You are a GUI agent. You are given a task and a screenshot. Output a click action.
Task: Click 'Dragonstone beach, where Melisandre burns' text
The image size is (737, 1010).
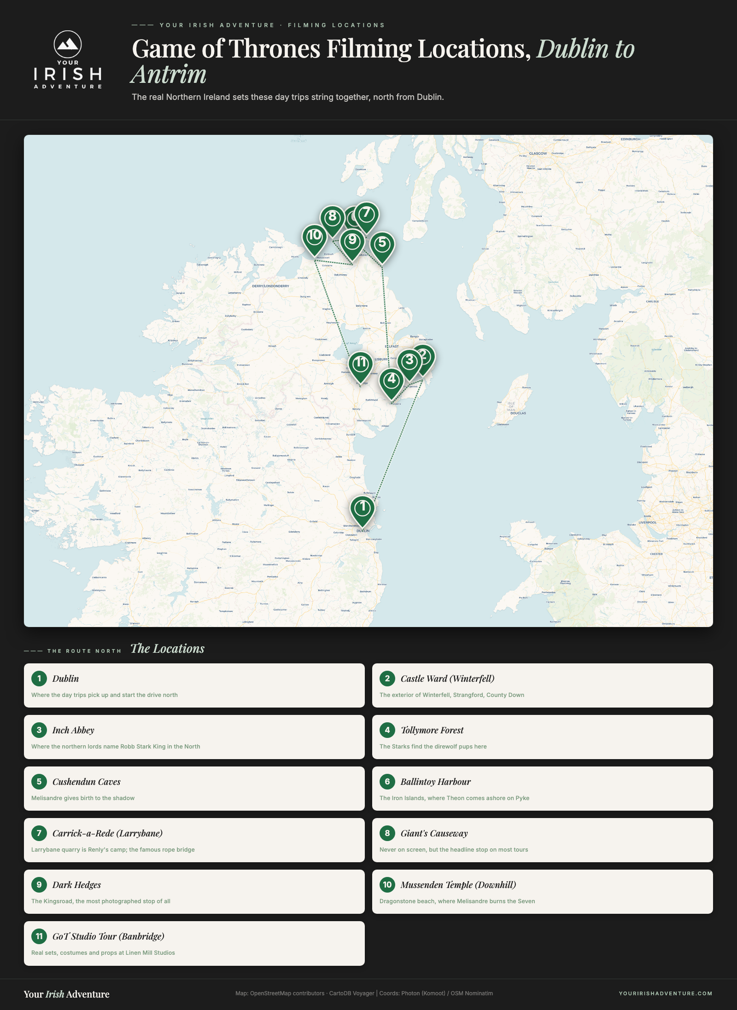(x=457, y=901)
